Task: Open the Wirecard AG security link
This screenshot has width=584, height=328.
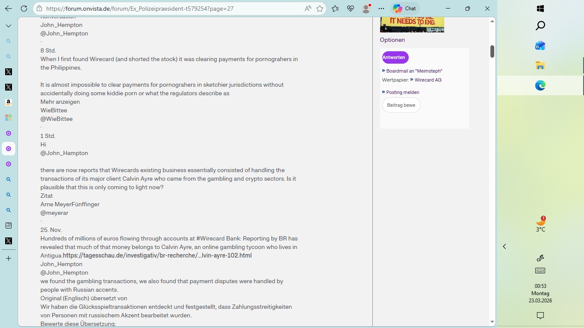Action: (428, 80)
